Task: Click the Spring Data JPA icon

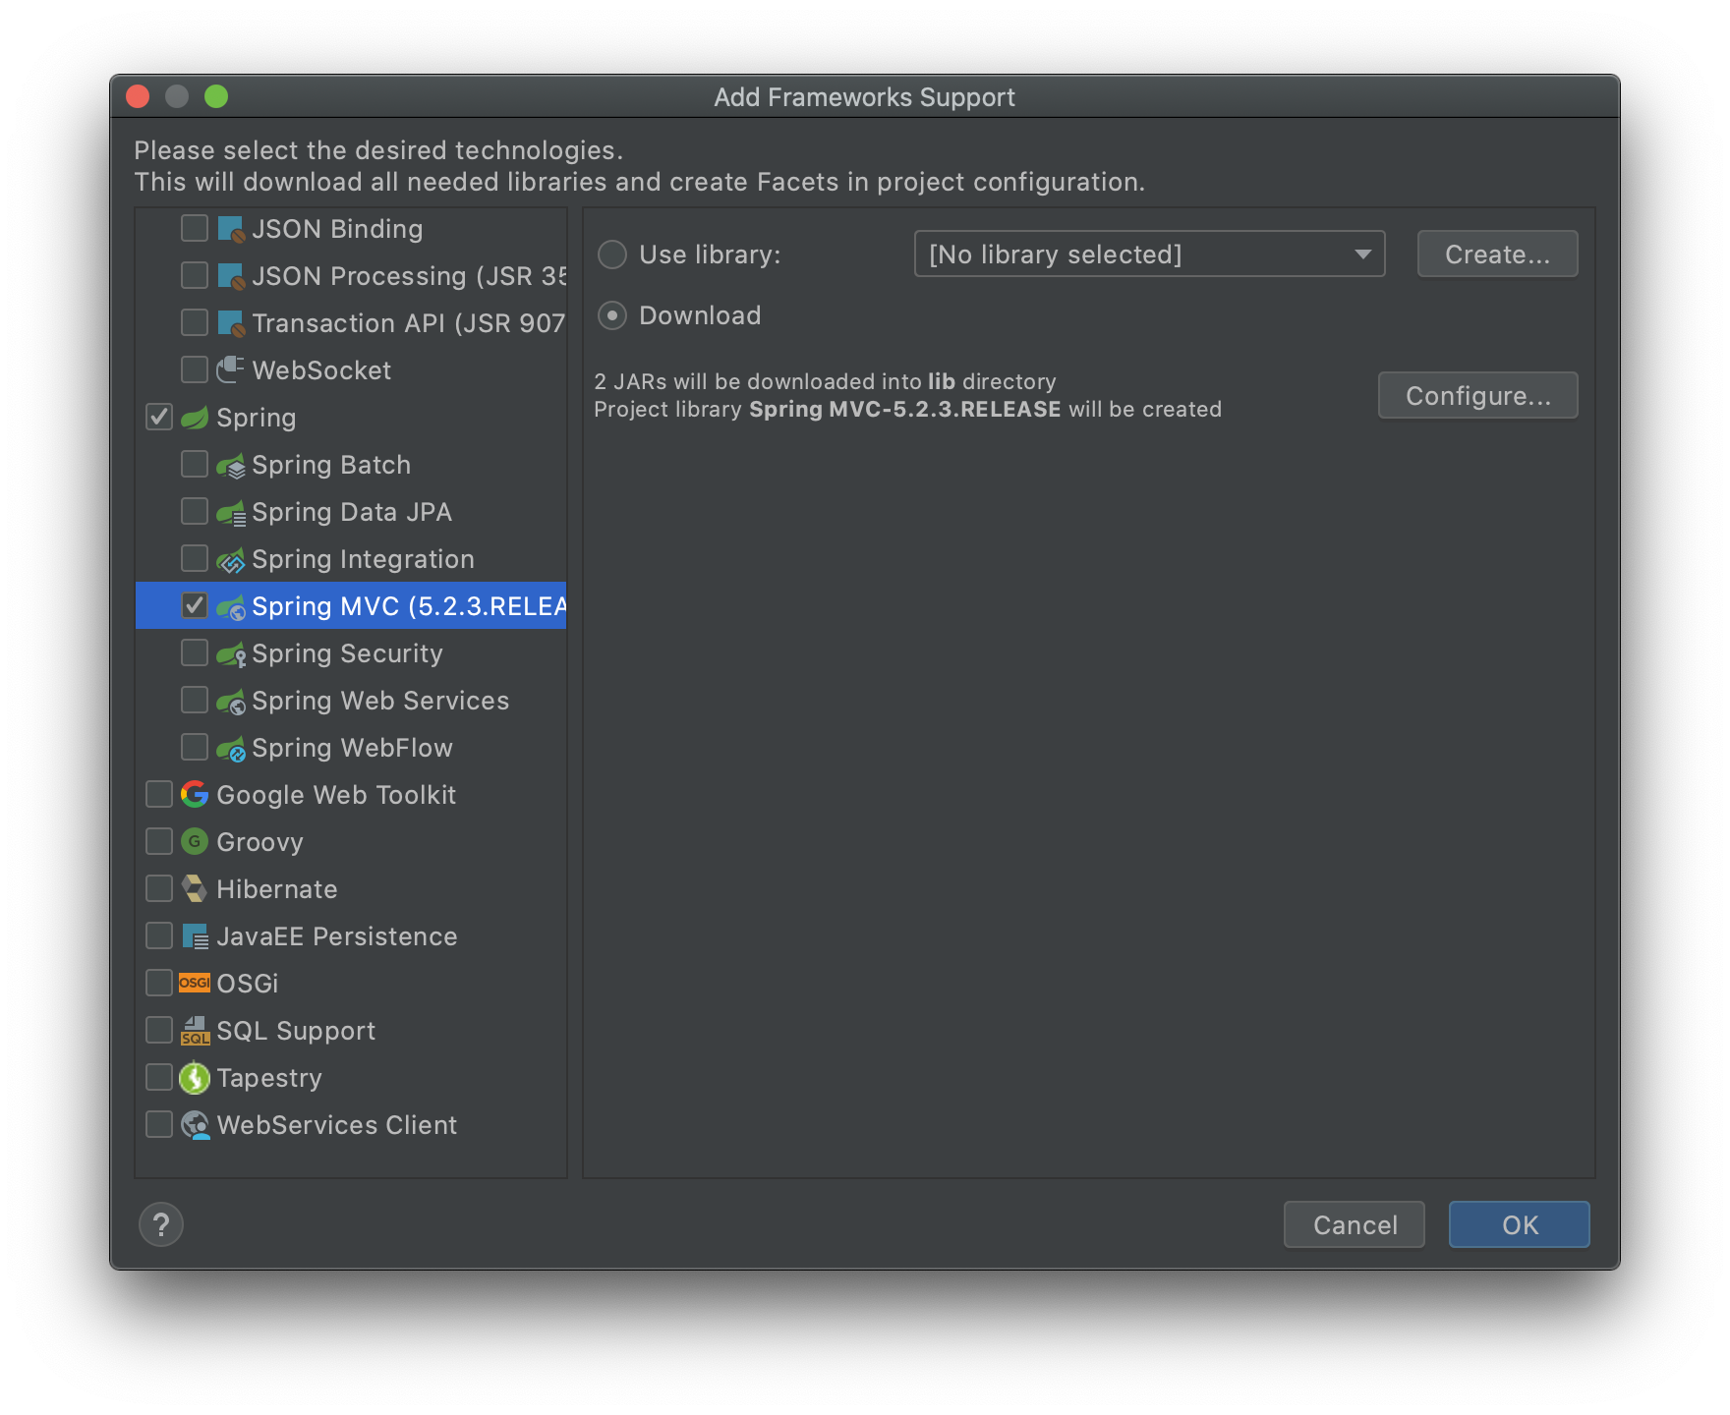Action: 231,512
